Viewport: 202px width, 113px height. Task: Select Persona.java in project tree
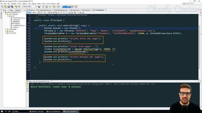16,20
